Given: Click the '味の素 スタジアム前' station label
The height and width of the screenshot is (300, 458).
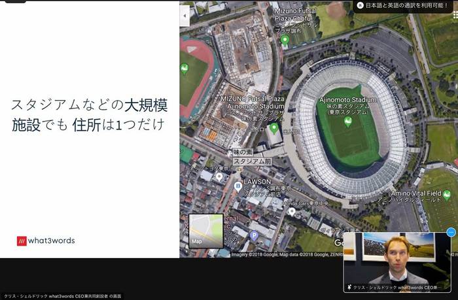Looking at the screenshot, I should pos(252,157).
